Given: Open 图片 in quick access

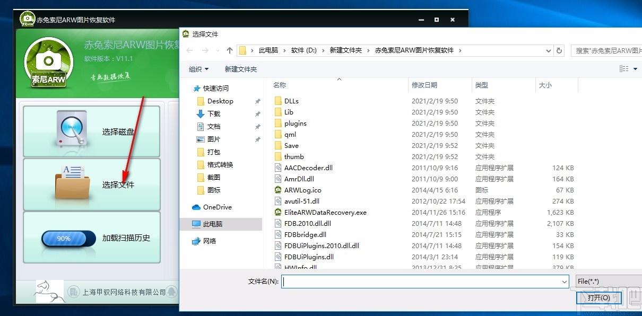Looking at the screenshot, I should (x=214, y=139).
